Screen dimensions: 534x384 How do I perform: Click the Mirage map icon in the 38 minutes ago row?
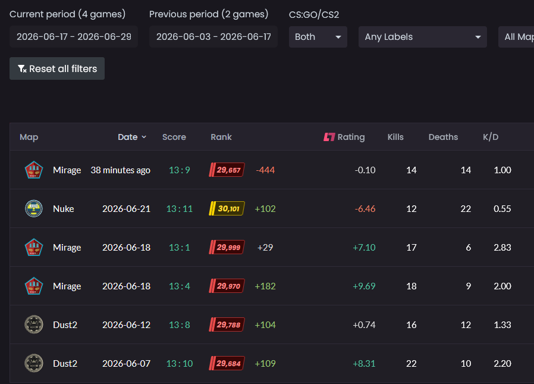pos(34,170)
